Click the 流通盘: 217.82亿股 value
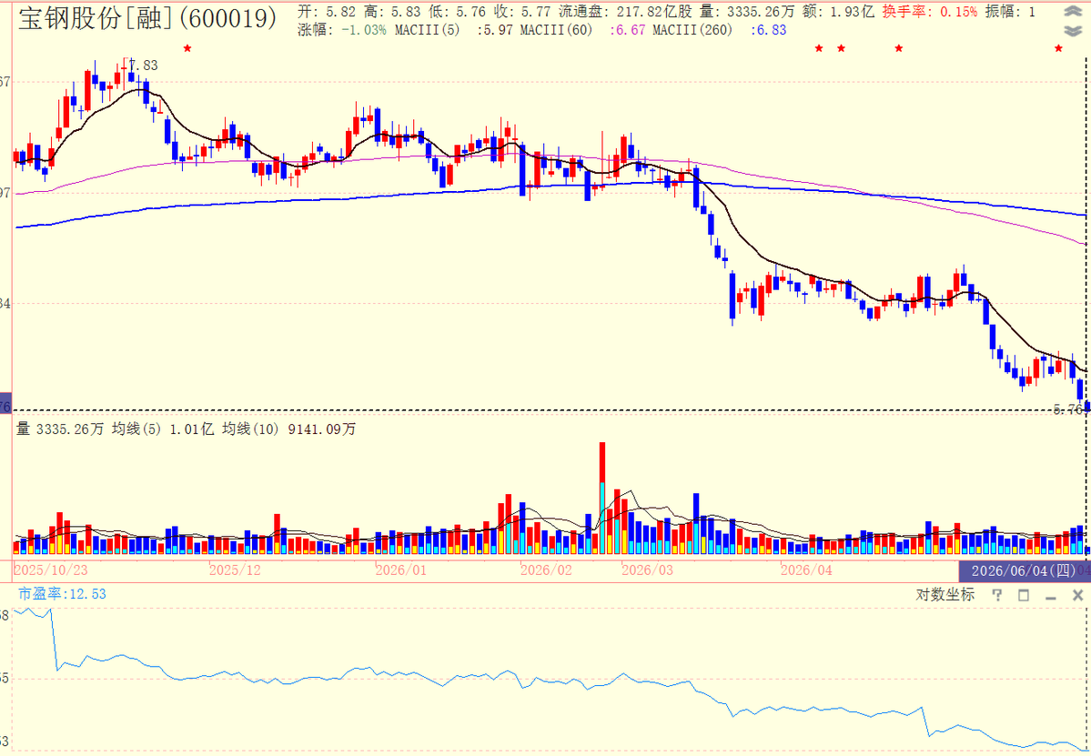Image resolution: width=1091 pixels, height=756 pixels. [626, 11]
